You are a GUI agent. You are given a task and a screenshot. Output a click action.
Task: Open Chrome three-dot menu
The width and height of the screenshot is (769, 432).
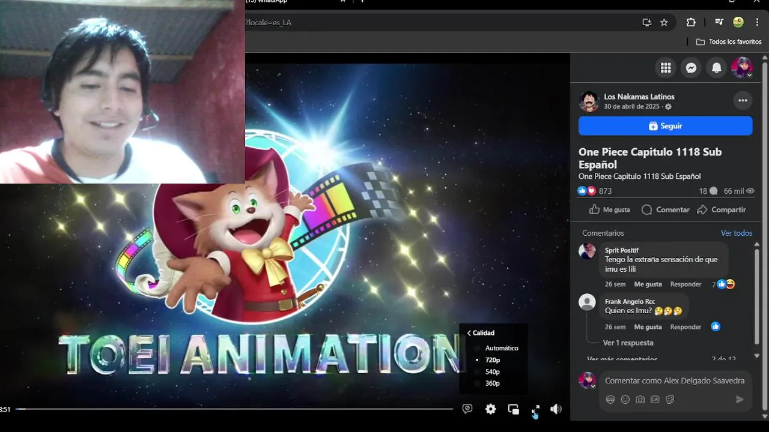757,22
